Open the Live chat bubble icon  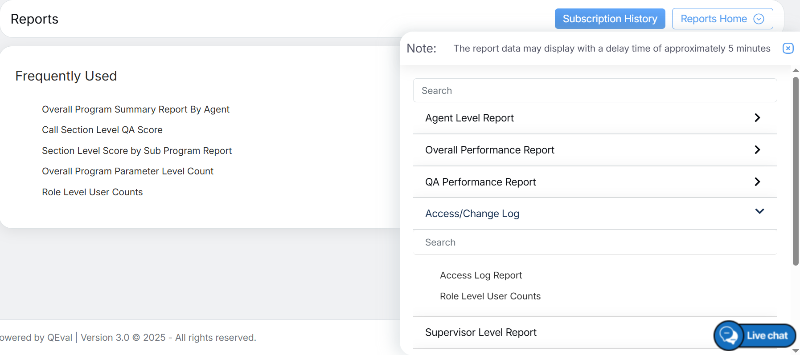729,335
